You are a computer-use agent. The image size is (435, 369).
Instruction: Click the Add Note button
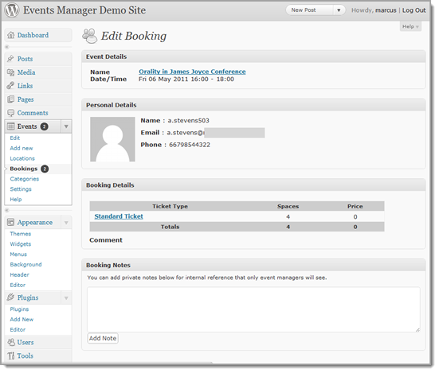103,338
